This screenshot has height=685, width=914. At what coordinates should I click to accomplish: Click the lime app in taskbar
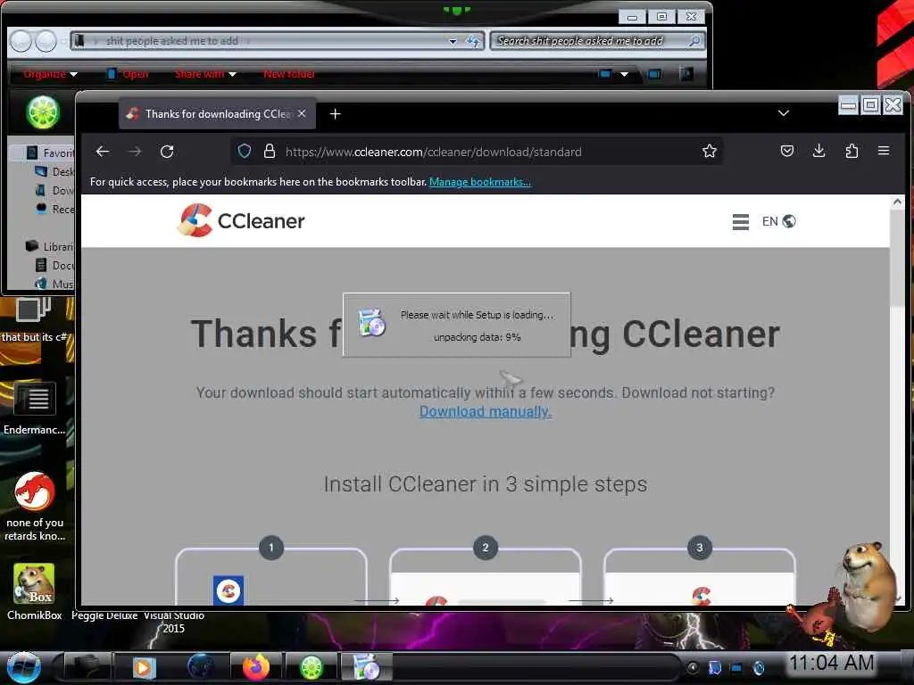tap(312, 667)
